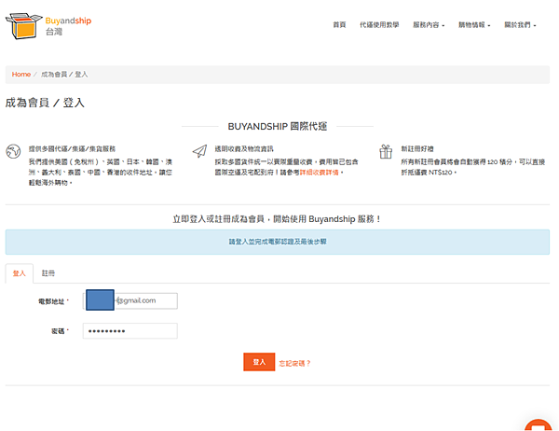The image size is (559, 431).
Task: Switch to the 註冊 tab
Action: [48, 273]
